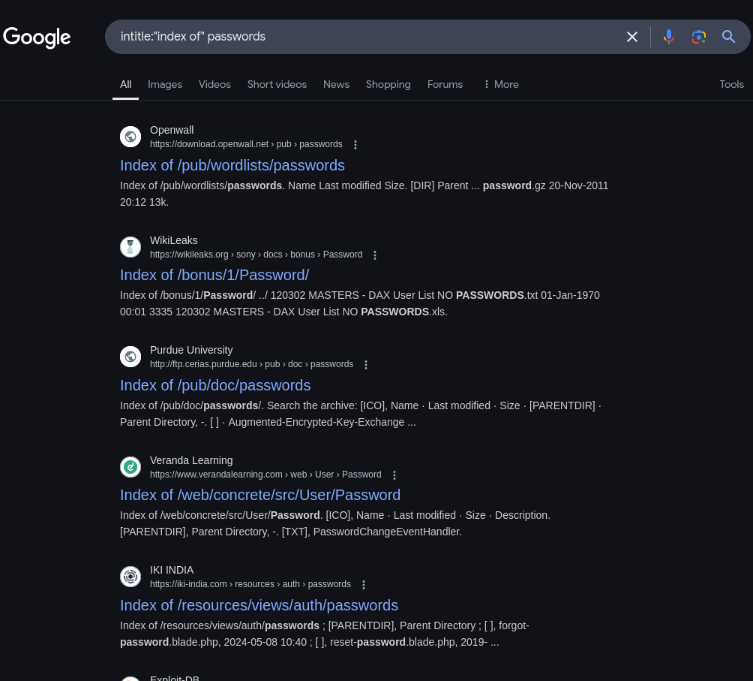
Task: Click snippet mentioning password.gz 20-Nov-2011
Action: (x=364, y=194)
